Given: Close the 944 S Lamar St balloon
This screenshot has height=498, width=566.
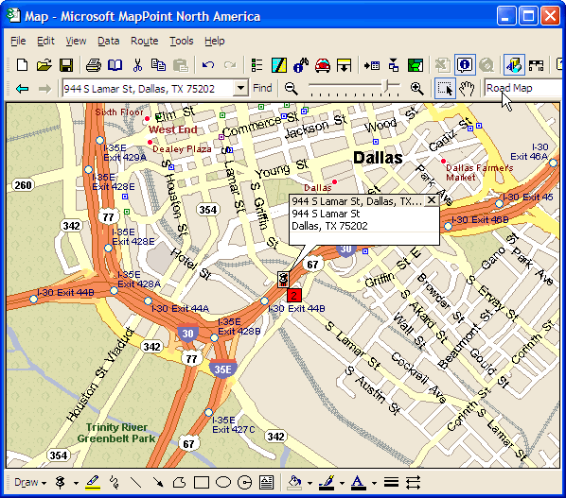Looking at the screenshot, I should pos(432,200).
